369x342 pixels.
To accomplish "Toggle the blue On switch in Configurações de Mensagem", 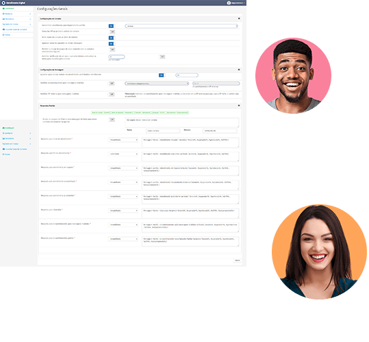I will [161, 75].
